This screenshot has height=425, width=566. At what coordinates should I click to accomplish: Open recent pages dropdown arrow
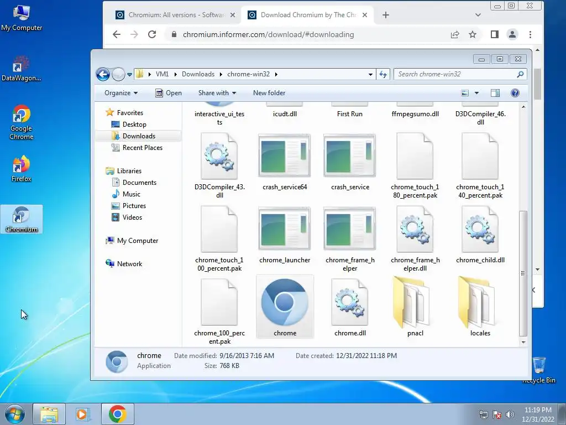click(x=129, y=75)
